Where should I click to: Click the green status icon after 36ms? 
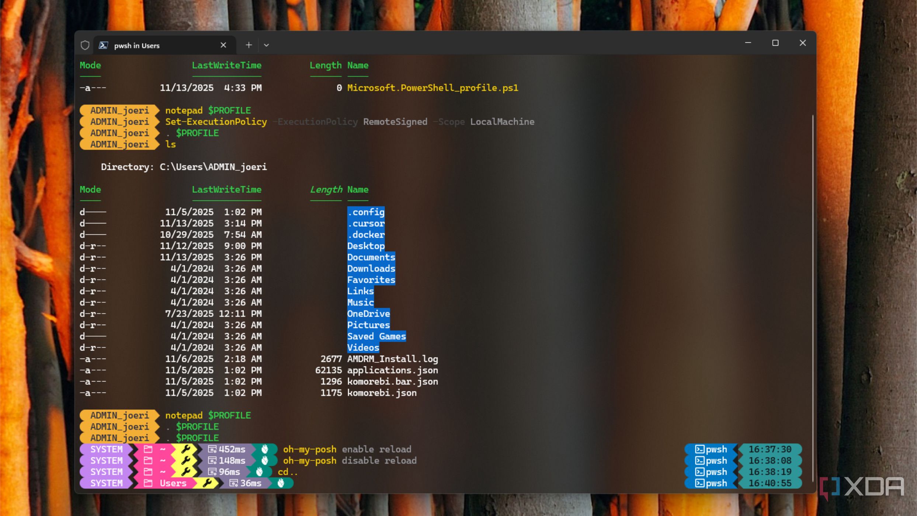281,483
